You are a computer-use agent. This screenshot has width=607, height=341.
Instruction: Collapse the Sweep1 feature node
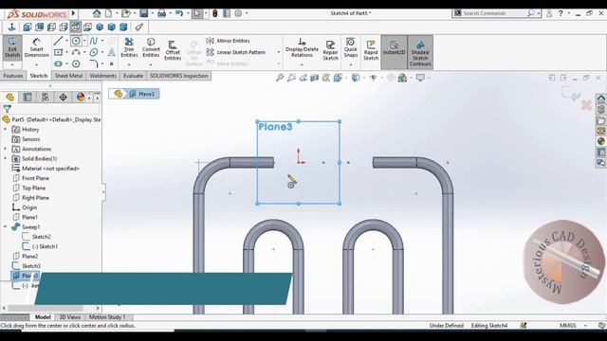click(x=6, y=227)
